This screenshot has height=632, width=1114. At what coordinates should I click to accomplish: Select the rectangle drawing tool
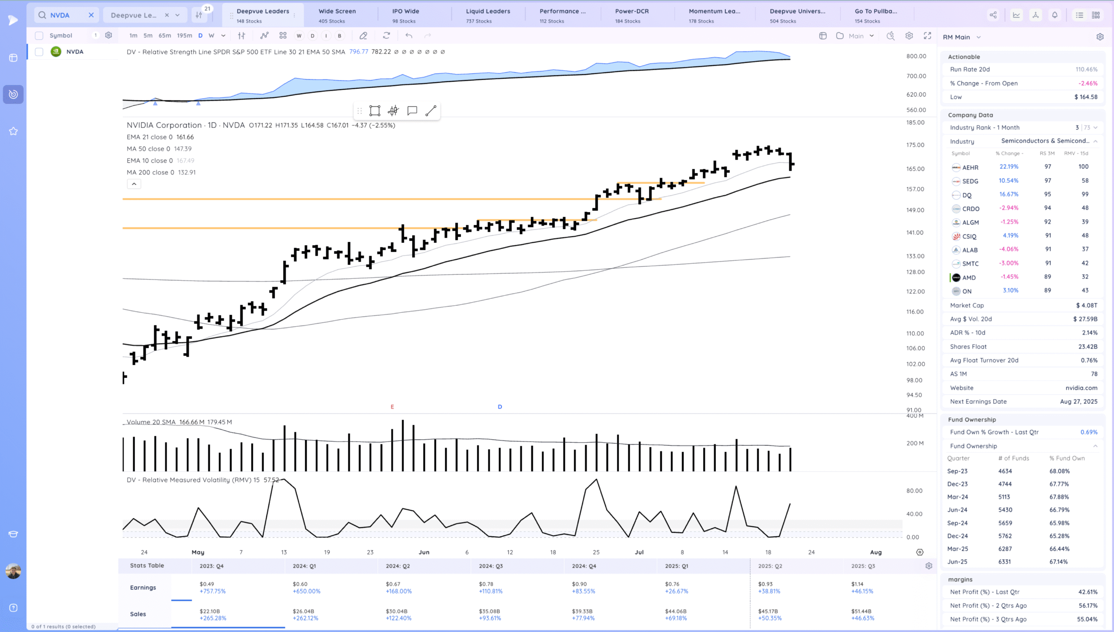[374, 111]
